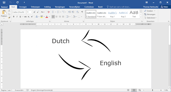Open the Beeld tab

(100, 7)
